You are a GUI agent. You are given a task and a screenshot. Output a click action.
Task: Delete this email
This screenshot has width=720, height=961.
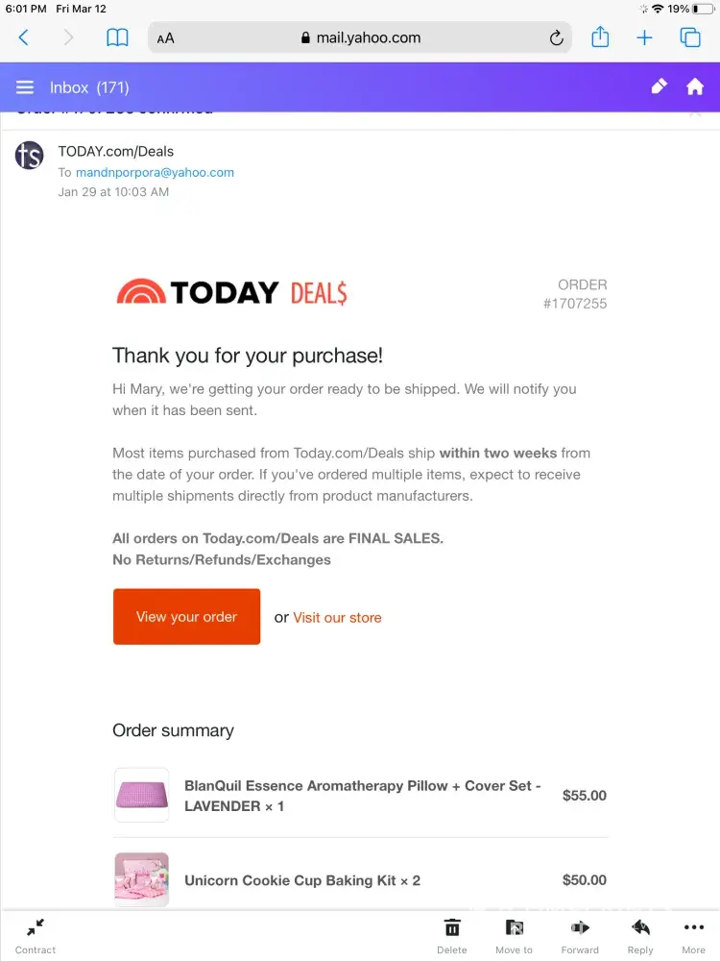pyautogui.click(x=451, y=935)
